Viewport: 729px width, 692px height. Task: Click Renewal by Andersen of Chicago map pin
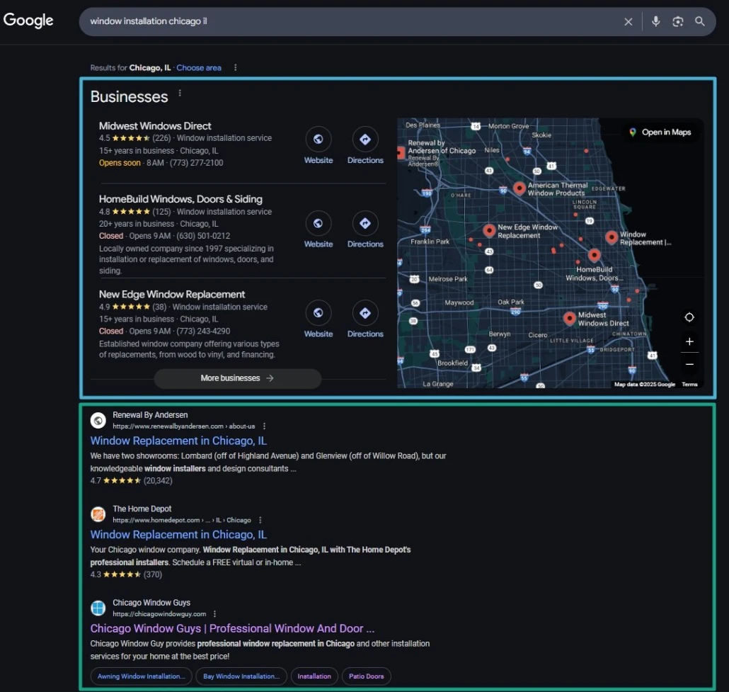click(401, 153)
